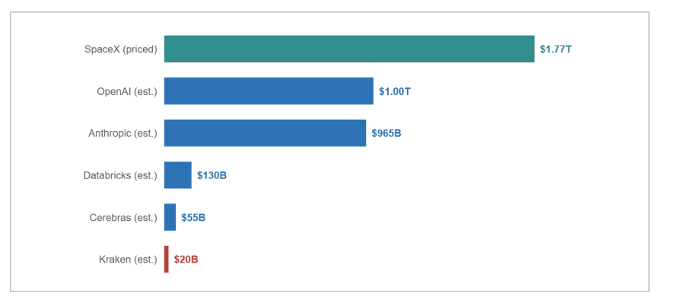The image size is (674, 296).
Task: Click the blue OpenAI bar
Action: coord(269,91)
